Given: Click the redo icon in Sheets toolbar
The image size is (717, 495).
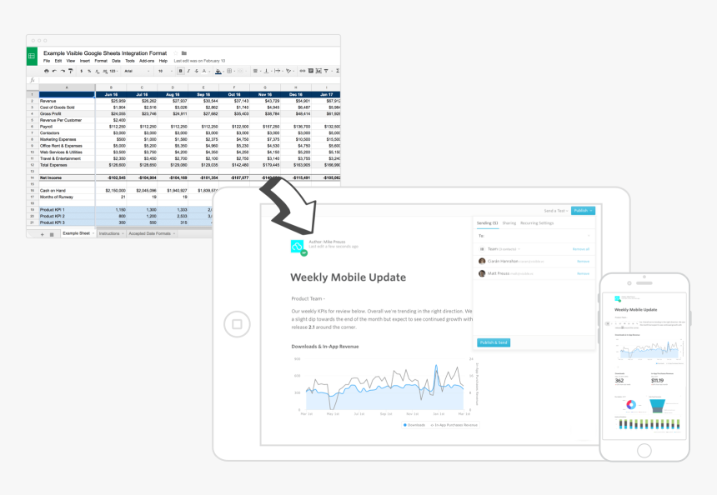Looking at the screenshot, I should (x=63, y=71).
